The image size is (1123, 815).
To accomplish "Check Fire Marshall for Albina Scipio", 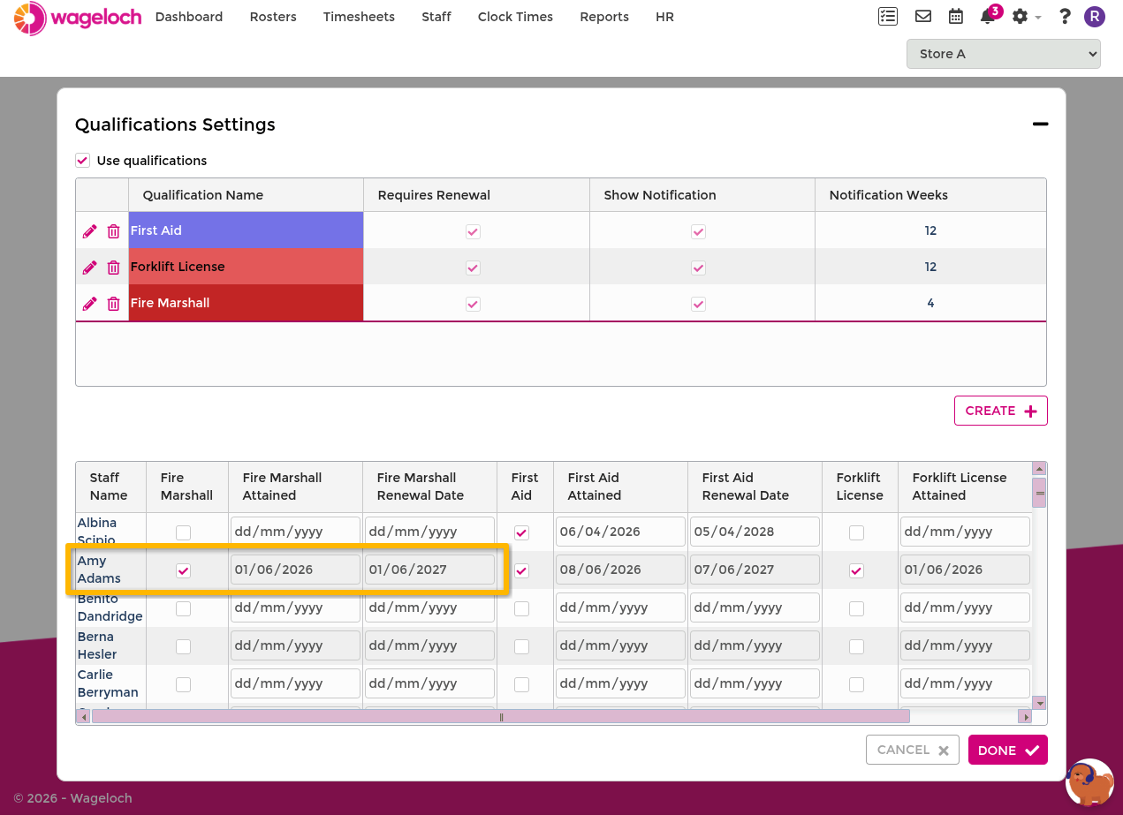I will 183,532.
